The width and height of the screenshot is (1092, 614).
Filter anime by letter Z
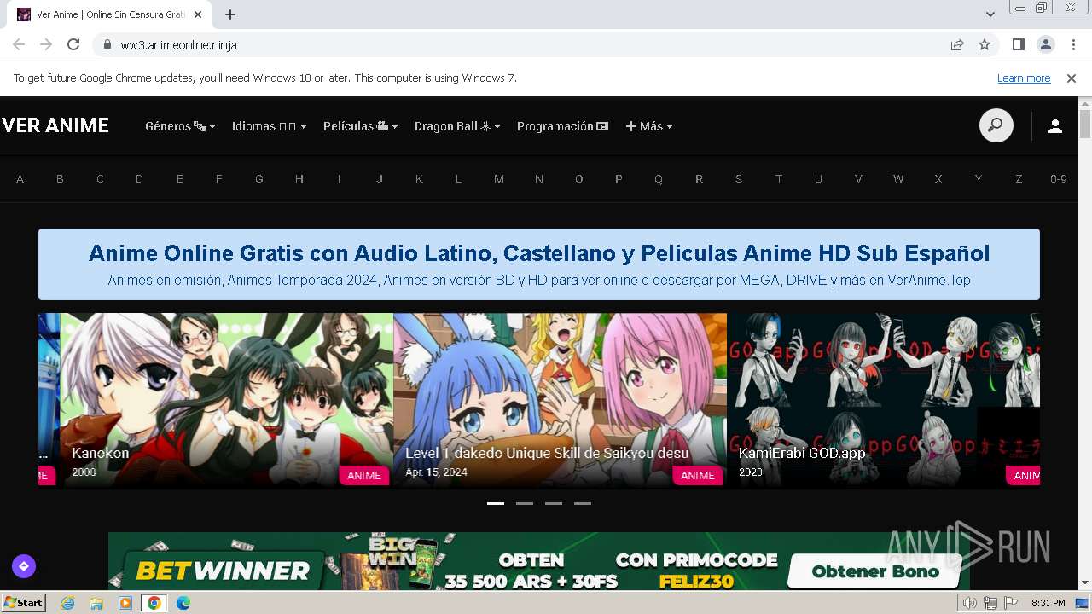click(1019, 179)
